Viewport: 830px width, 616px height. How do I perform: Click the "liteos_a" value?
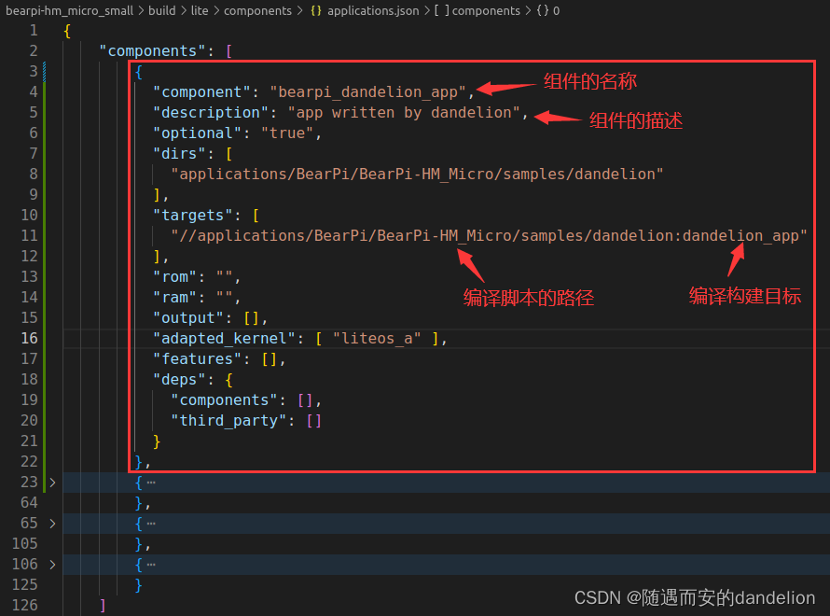pyautogui.click(x=377, y=339)
